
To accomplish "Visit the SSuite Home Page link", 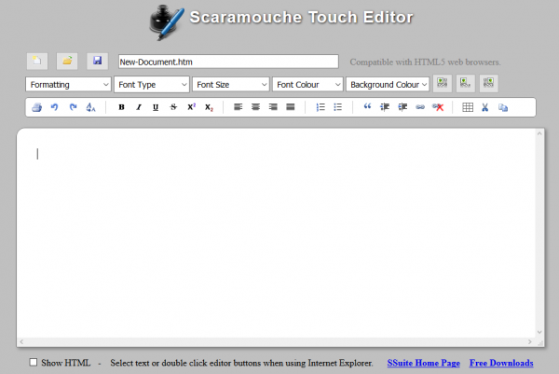I will 424,363.
